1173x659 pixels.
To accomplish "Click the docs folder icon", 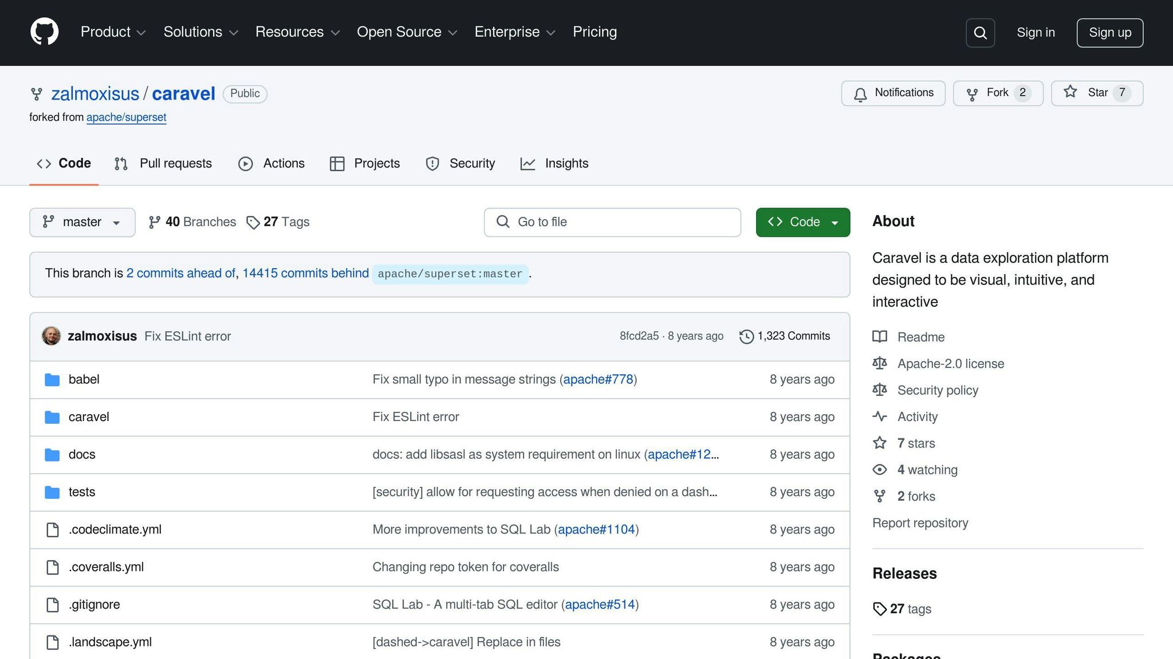I will (52, 455).
